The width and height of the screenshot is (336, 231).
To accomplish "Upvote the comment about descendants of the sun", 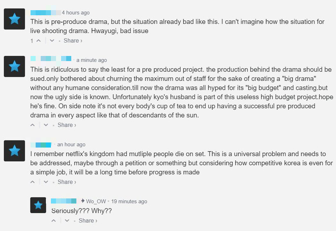I will [33, 125].
